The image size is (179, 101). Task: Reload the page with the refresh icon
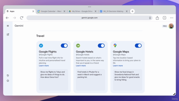click(x=22, y=18)
